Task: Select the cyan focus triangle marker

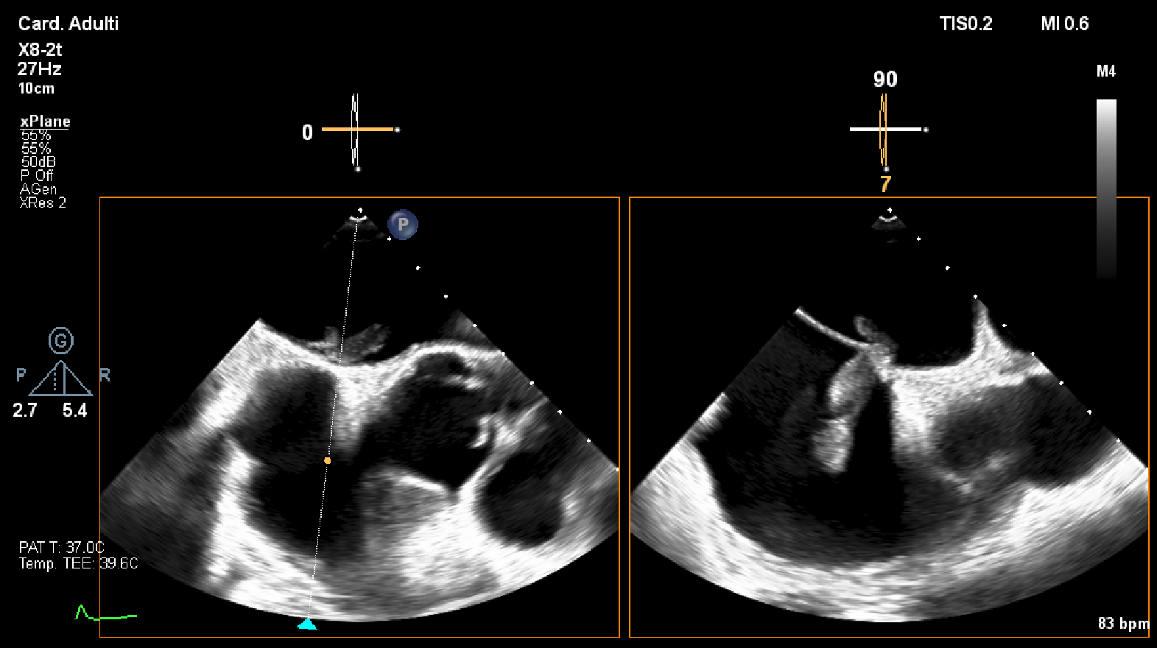Action: pyautogui.click(x=307, y=624)
